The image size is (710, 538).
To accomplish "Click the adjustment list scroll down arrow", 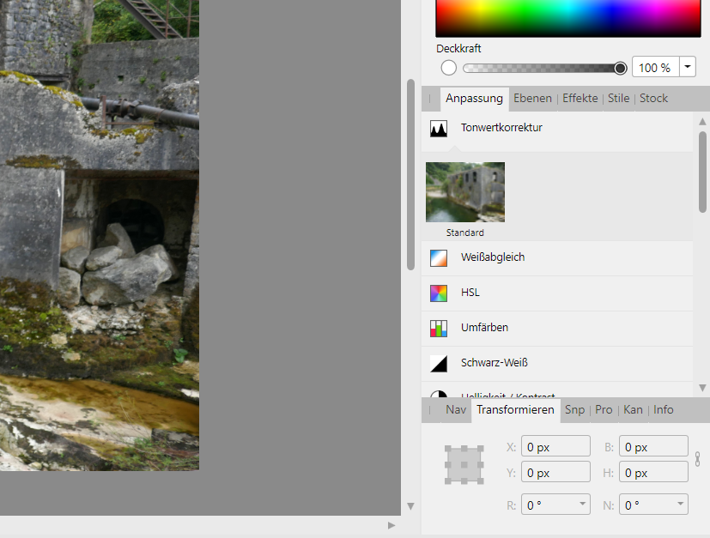I will [x=702, y=388].
